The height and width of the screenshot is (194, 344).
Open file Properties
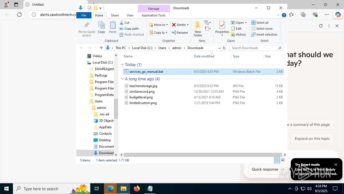click(222, 29)
